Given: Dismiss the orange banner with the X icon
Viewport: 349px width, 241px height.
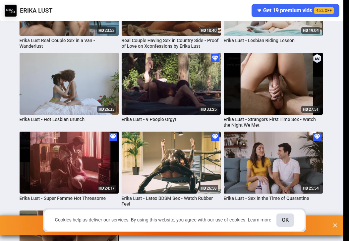Looking at the screenshot, I should (335, 225).
